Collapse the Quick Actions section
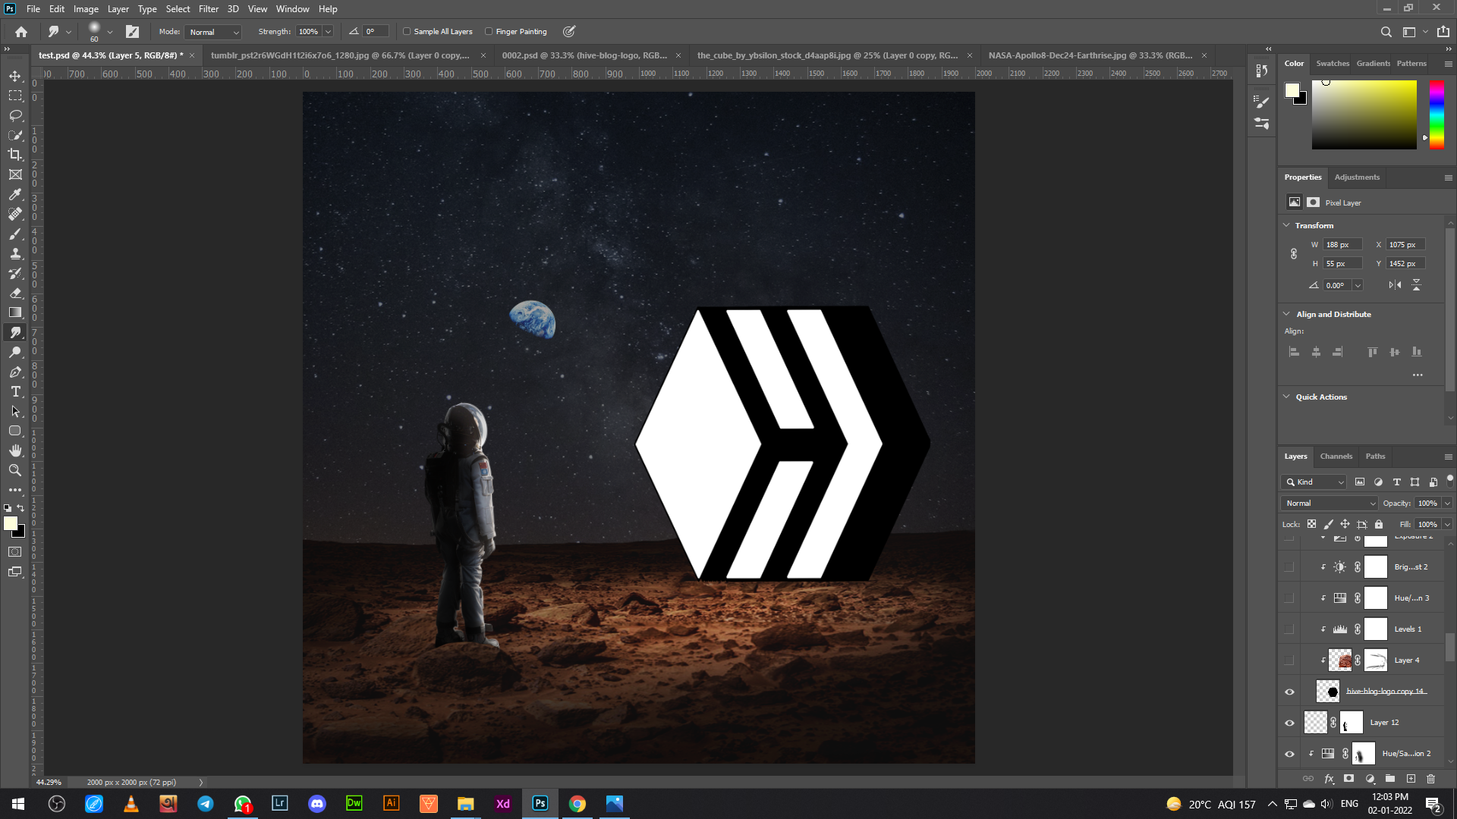This screenshot has height=819, width=1457. (1286, 397)
